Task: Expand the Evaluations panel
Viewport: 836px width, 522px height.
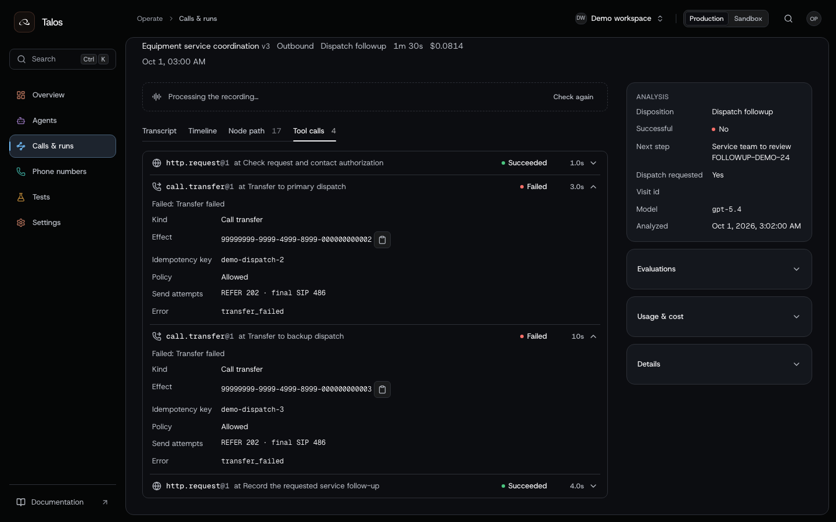Action: 719,269
